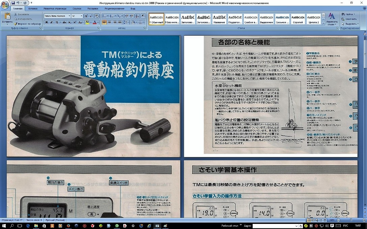Activate Формат по образцу painter
Image resolution: width=367 pixels, height=229 pixels.
coord(27,24)
